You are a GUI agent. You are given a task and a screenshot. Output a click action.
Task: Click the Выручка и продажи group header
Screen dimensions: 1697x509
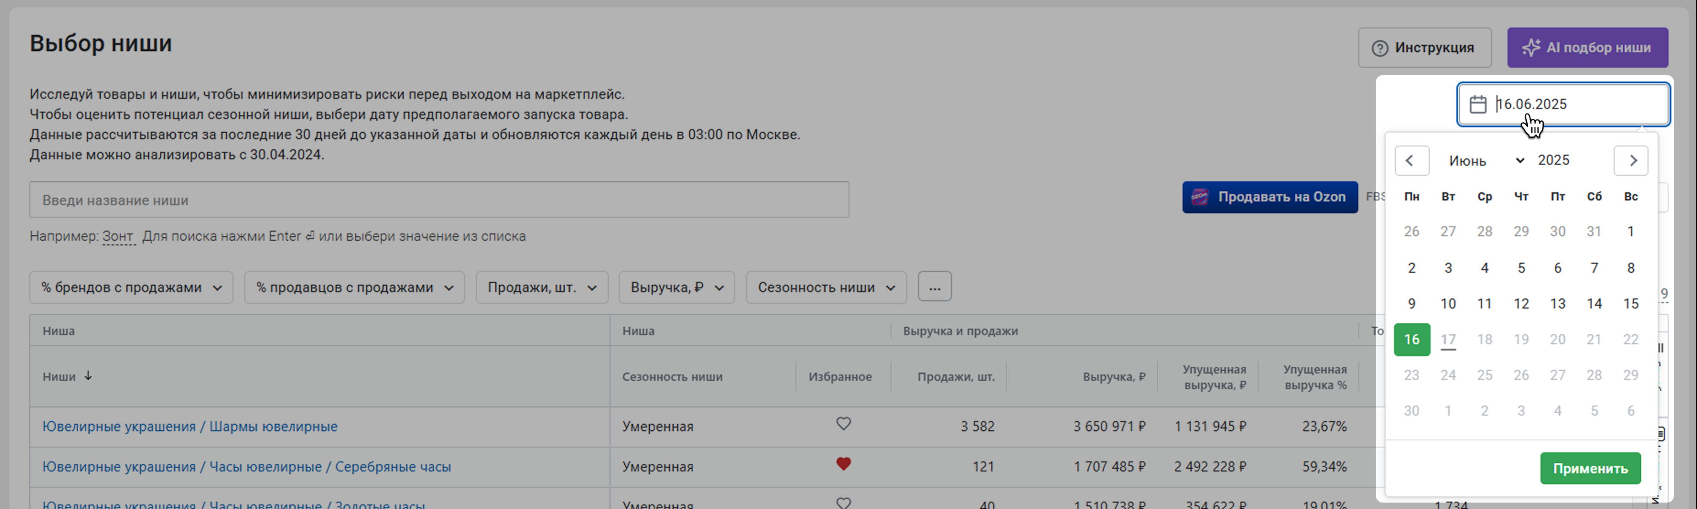coord(960,331)
